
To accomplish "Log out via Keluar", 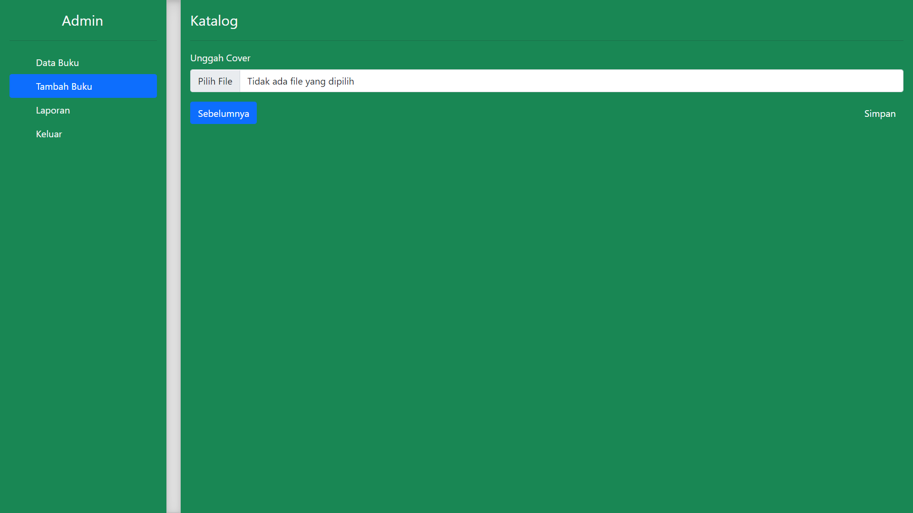I will 83,134.
